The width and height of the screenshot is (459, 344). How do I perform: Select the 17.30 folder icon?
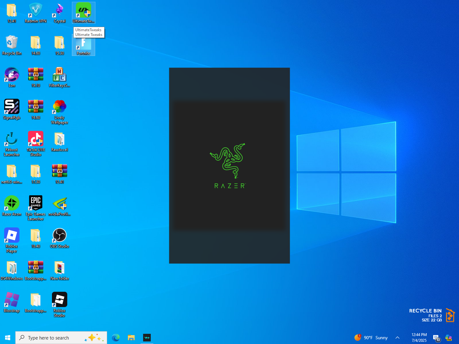click(x=36, y=174)
